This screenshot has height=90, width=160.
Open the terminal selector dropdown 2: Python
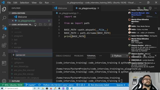tap(119, 56)
